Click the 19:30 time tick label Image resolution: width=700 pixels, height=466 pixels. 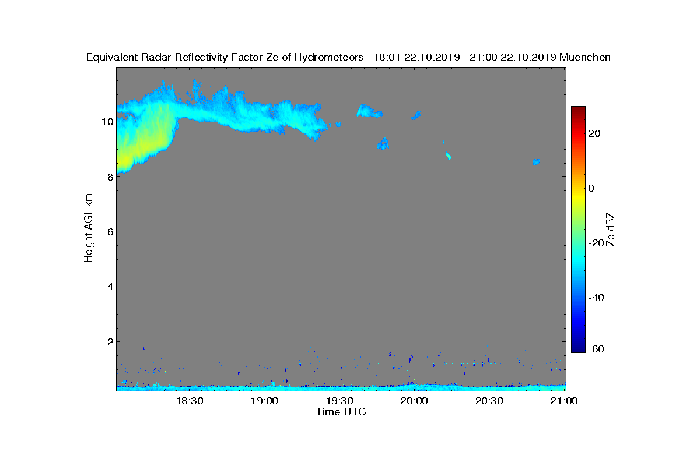point(339,401)
